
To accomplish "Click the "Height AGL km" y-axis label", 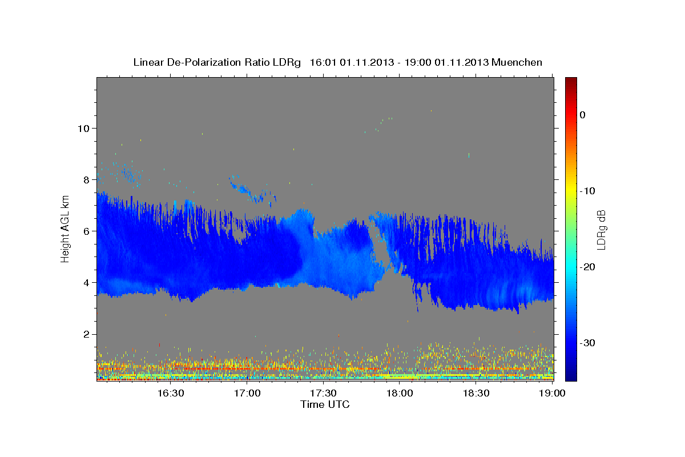I will click(65, 229).
